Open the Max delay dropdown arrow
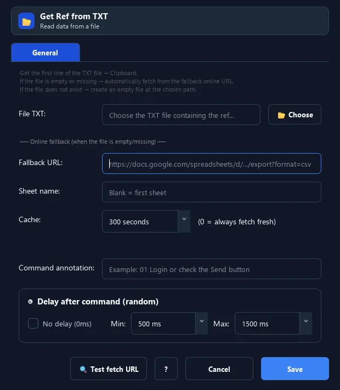Viewport: 340px width, 390px height. [306, 323]
